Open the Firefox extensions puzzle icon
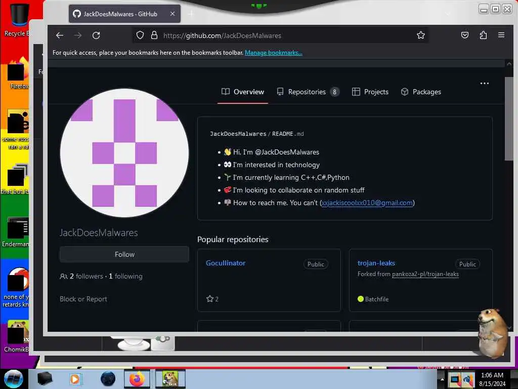Image resolution: width=518 pixels, height=389 pixels. tap(483, 35)
